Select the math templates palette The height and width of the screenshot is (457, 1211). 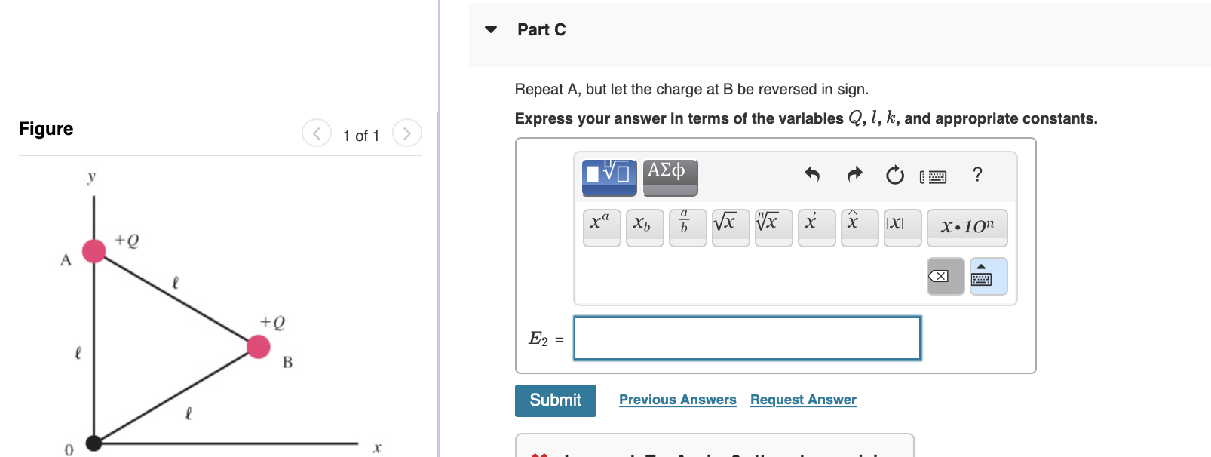(x=609, y=175)
